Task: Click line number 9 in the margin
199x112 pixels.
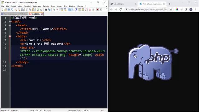Action: [5, 48]
